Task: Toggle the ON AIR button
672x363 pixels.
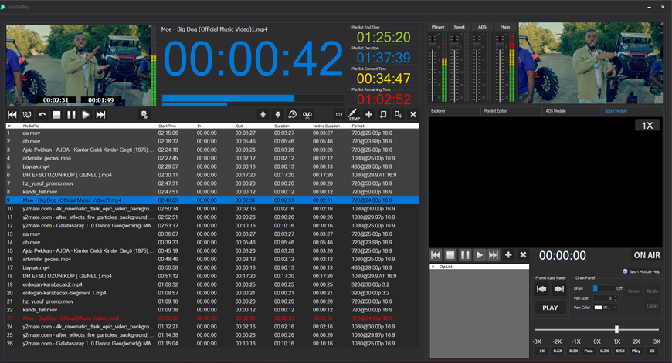Action: click(647, 255)
